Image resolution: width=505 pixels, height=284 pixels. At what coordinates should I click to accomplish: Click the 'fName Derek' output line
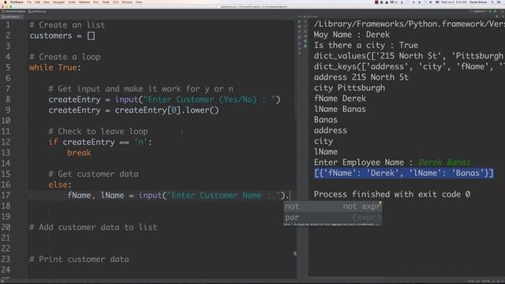pyautogui.click(x=340, y=99)
